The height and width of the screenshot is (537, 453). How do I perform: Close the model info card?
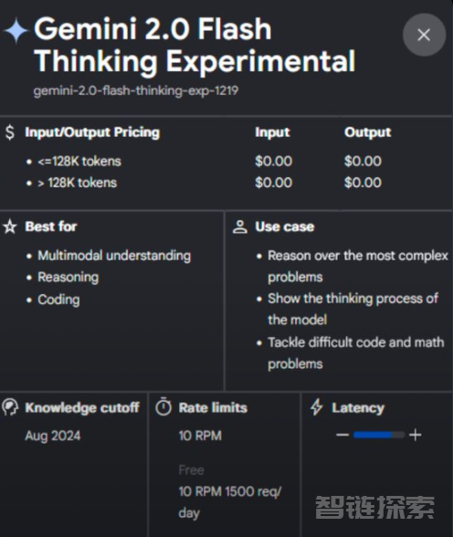click(x=424, y=35)
